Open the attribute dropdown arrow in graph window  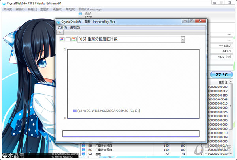[183, 39]
